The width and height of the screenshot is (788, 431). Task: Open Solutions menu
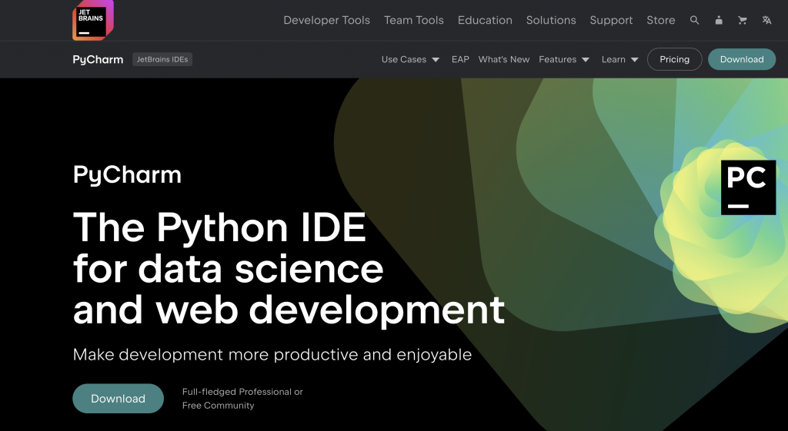click(551, 20)
